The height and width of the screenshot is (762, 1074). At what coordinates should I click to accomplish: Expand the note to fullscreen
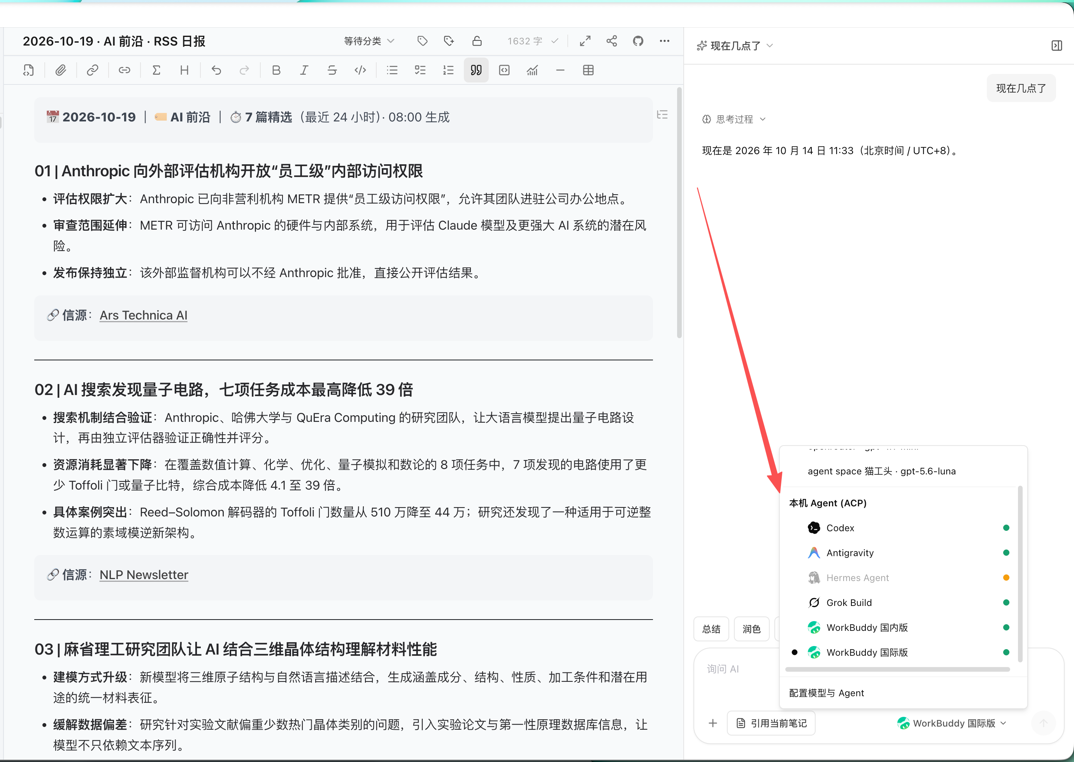tap(585, 41)
